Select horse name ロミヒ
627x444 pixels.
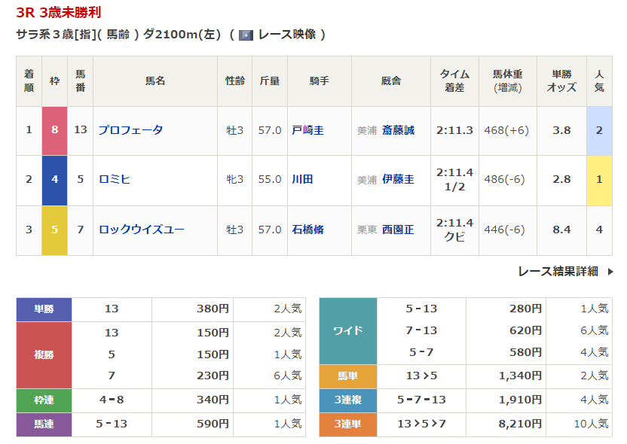(115, 179)
